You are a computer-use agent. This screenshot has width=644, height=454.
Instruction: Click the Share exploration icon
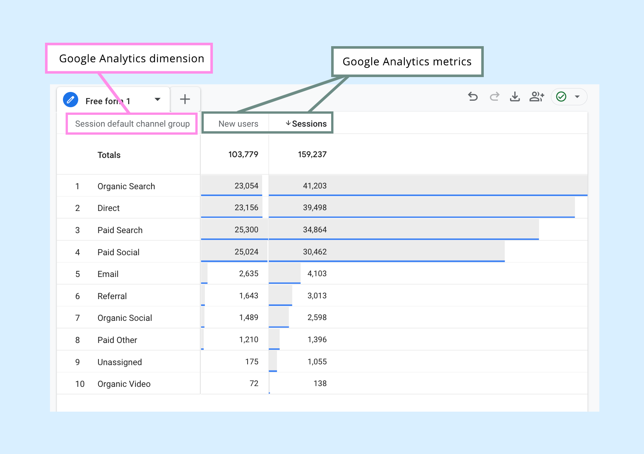(x=536, y=97)
